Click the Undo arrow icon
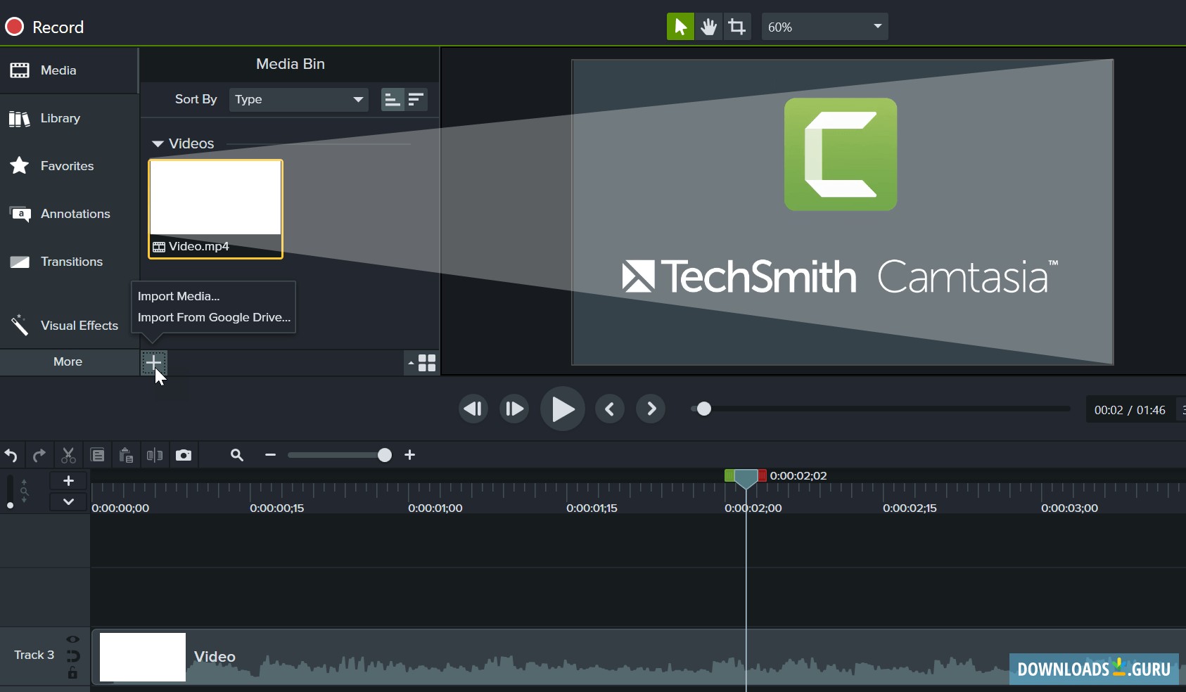 pos(11,455)
